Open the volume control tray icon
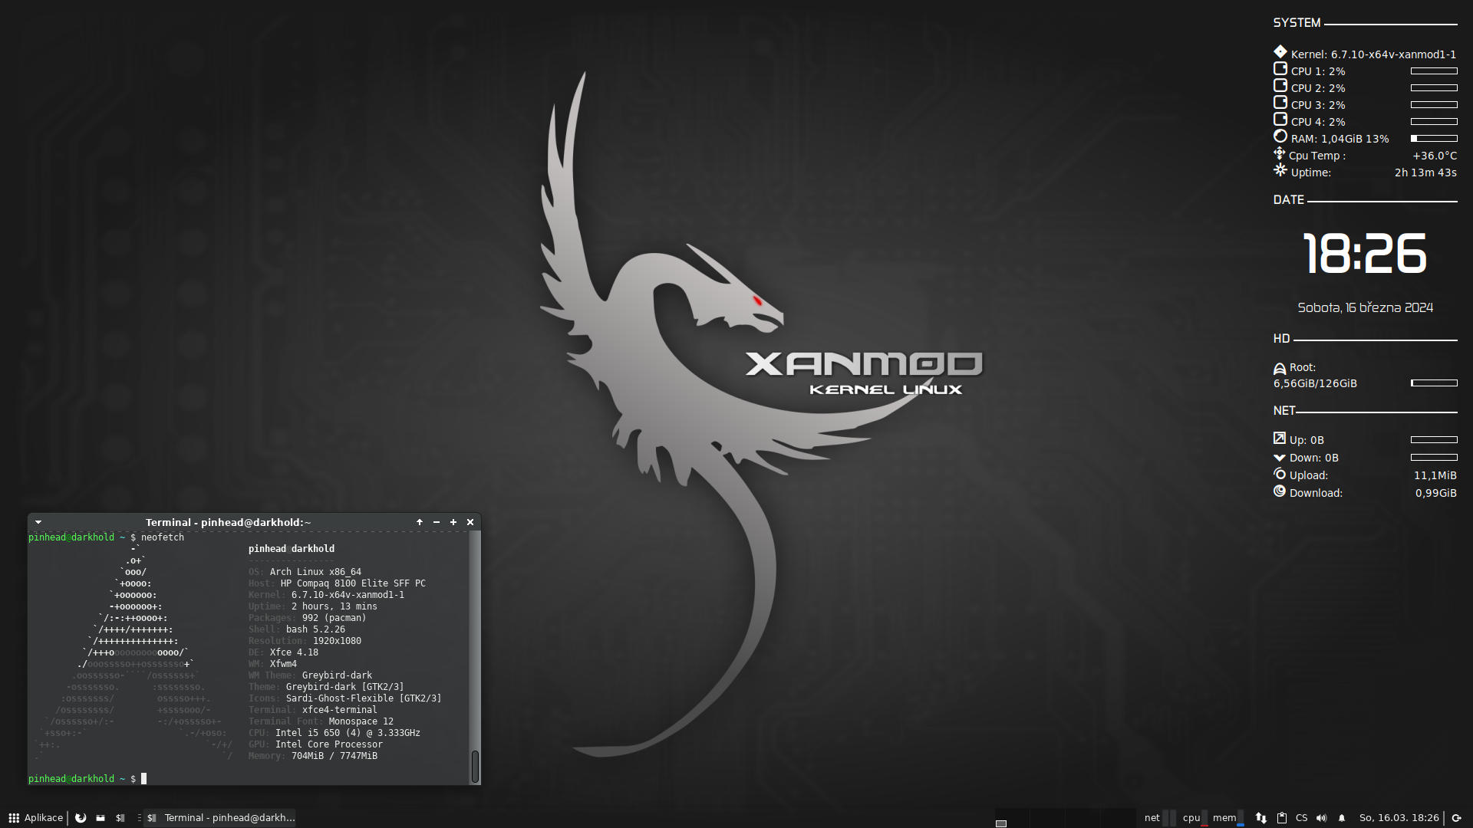This screenshot has width=1473, height=828. (x=1321, y=818)
